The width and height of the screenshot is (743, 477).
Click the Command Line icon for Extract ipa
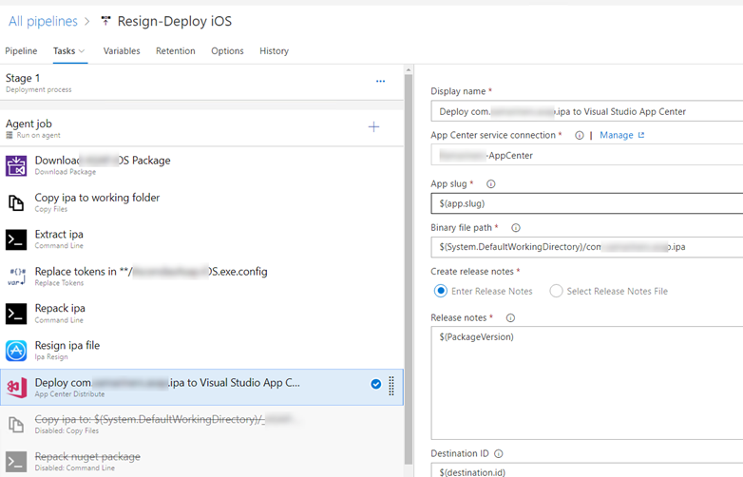(x=16, y=239)
